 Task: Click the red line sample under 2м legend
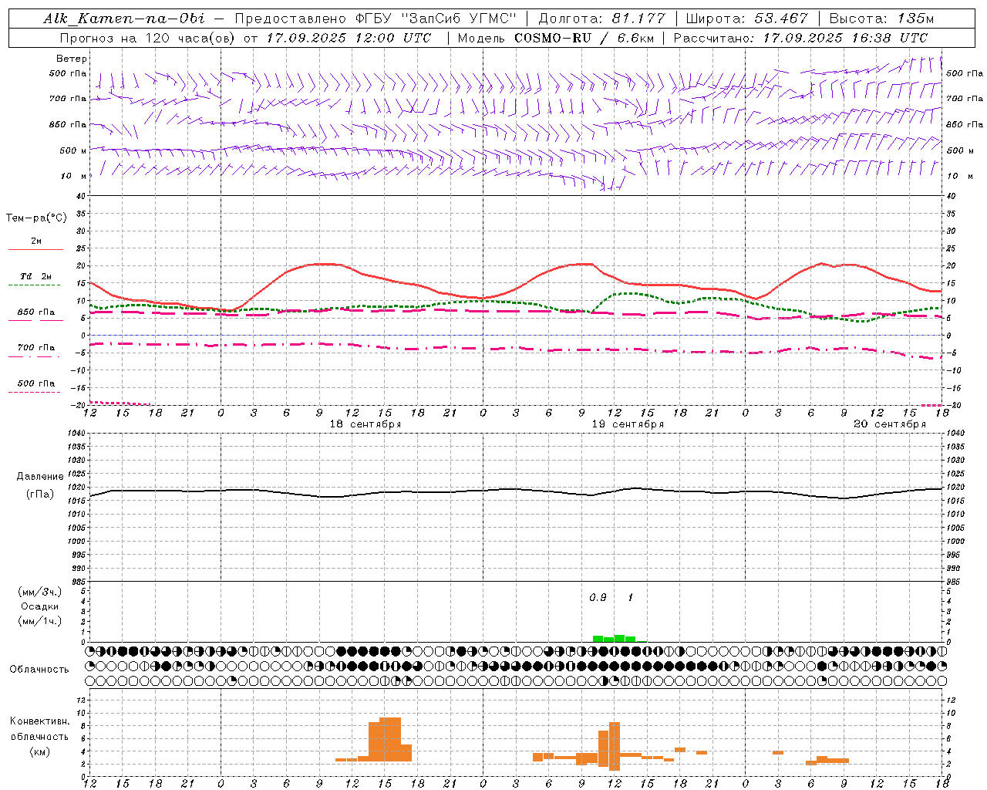[x=36, y=249]
